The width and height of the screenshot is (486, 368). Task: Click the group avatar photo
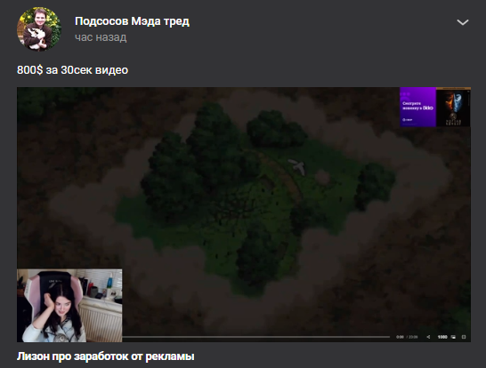click(x=39, y=29)
